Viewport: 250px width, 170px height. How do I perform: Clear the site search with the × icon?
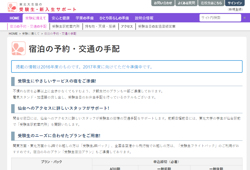(x=244, y=18)
